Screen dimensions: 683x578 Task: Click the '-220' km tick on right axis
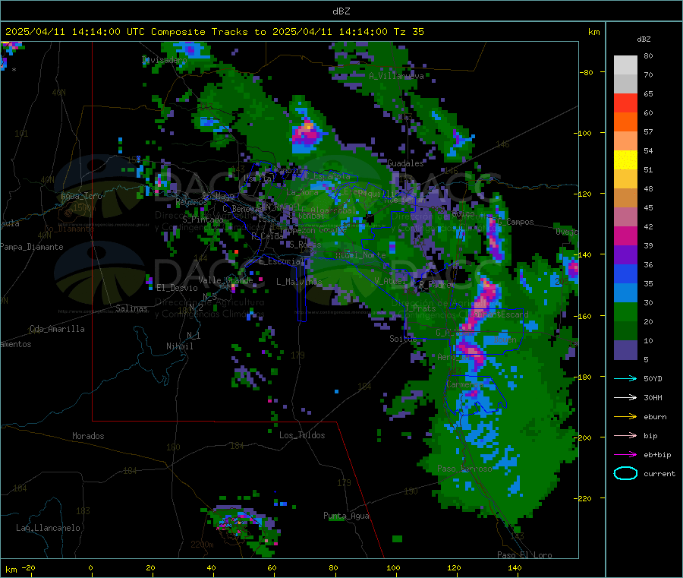pos(582,498)
